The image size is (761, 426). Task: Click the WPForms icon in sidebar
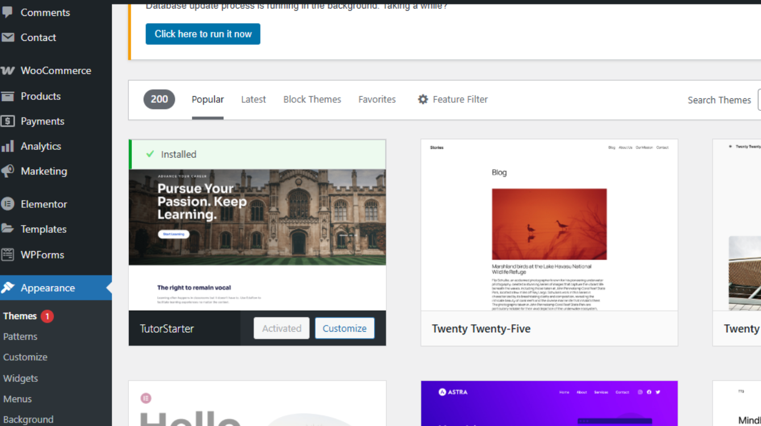tap(7, 254)
